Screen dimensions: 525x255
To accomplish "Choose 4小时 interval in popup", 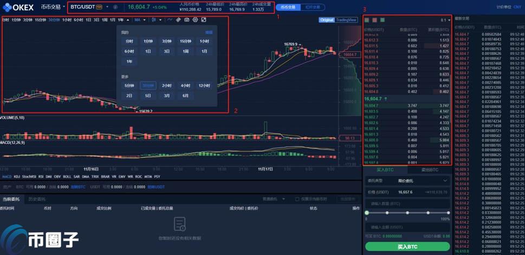I will pyautogui.click(x=185, y=86).
